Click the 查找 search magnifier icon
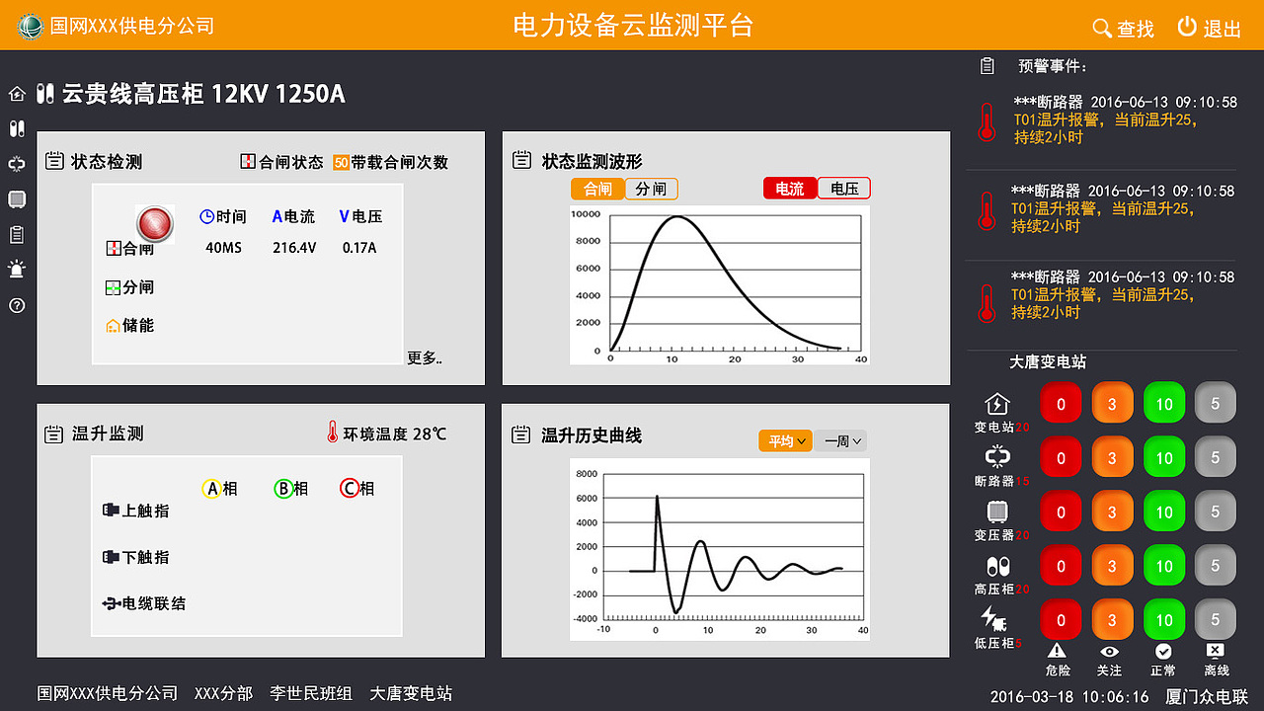 pos(1101,29)
